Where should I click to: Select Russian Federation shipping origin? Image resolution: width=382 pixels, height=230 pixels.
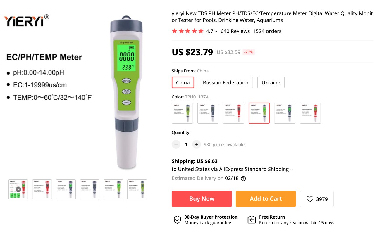[226, 82]
